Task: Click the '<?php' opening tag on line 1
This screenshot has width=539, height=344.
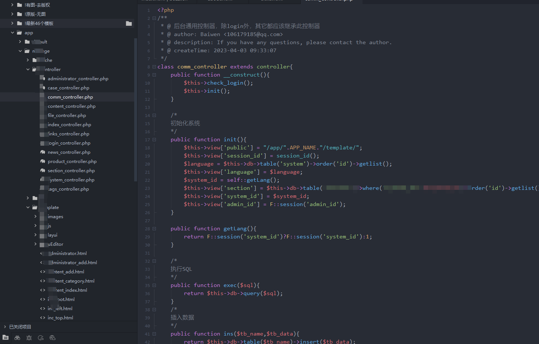Action: tap(165, 10)
